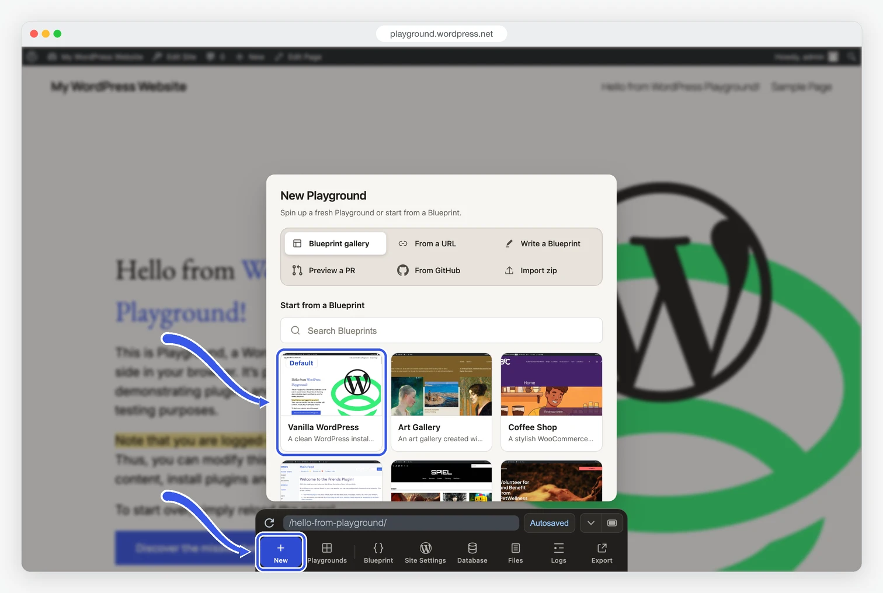Open the Blueprint curly braces editor
This screenshot has height=593, width=883.
pyautogui.click(x=378, y=552)
